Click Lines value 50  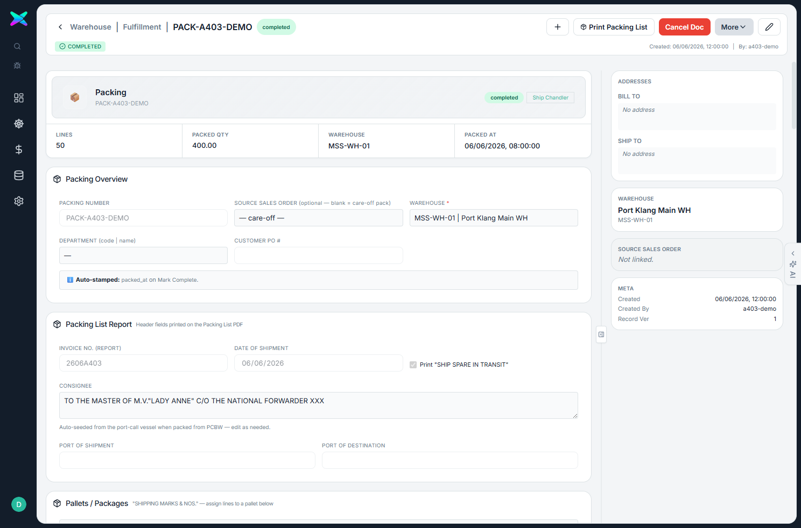point(60,145)
